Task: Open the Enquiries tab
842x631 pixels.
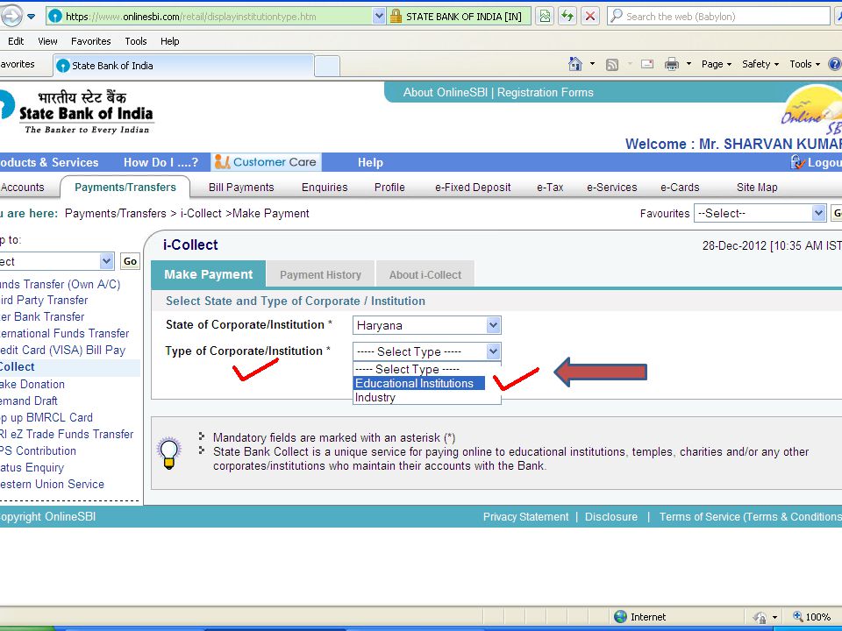Action: [x=325, y=188]
